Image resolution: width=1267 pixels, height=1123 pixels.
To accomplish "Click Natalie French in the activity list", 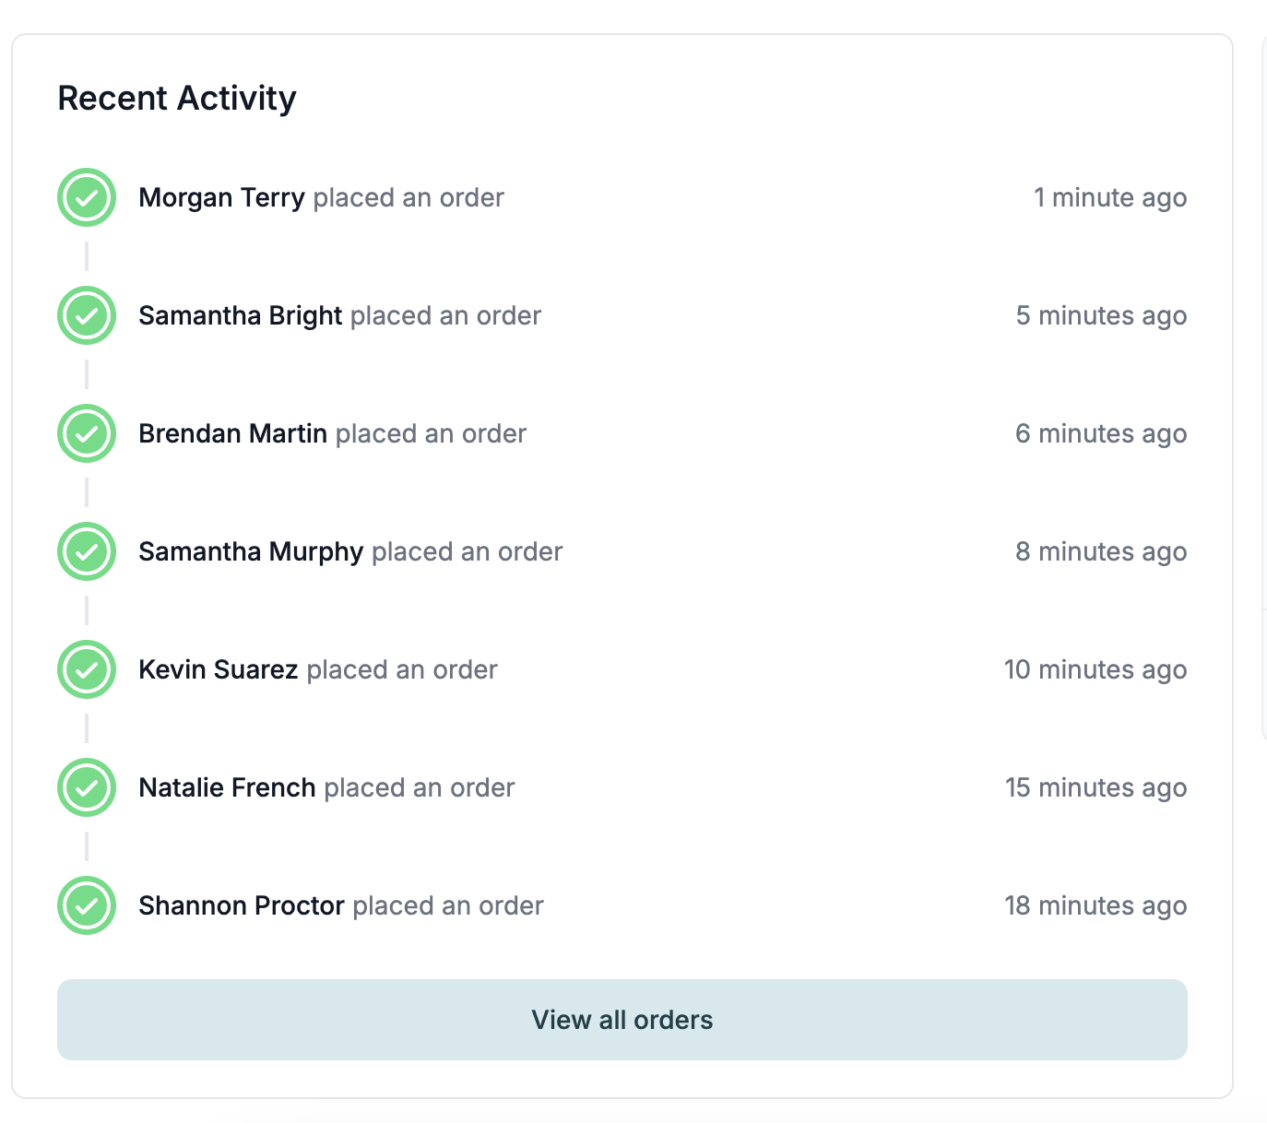I will [x=227, y=787].
